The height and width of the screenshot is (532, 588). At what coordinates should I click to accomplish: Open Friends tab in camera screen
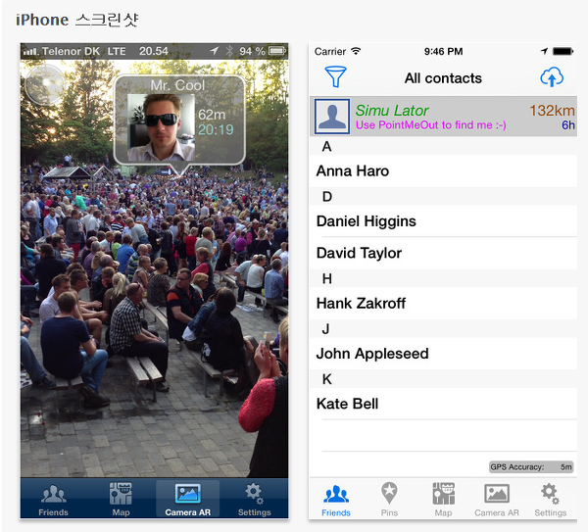53,500
